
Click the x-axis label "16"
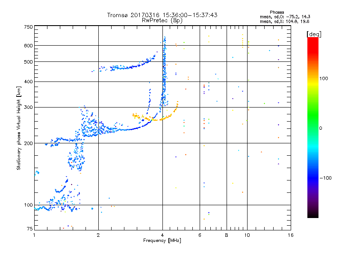[x=291, y=235]
